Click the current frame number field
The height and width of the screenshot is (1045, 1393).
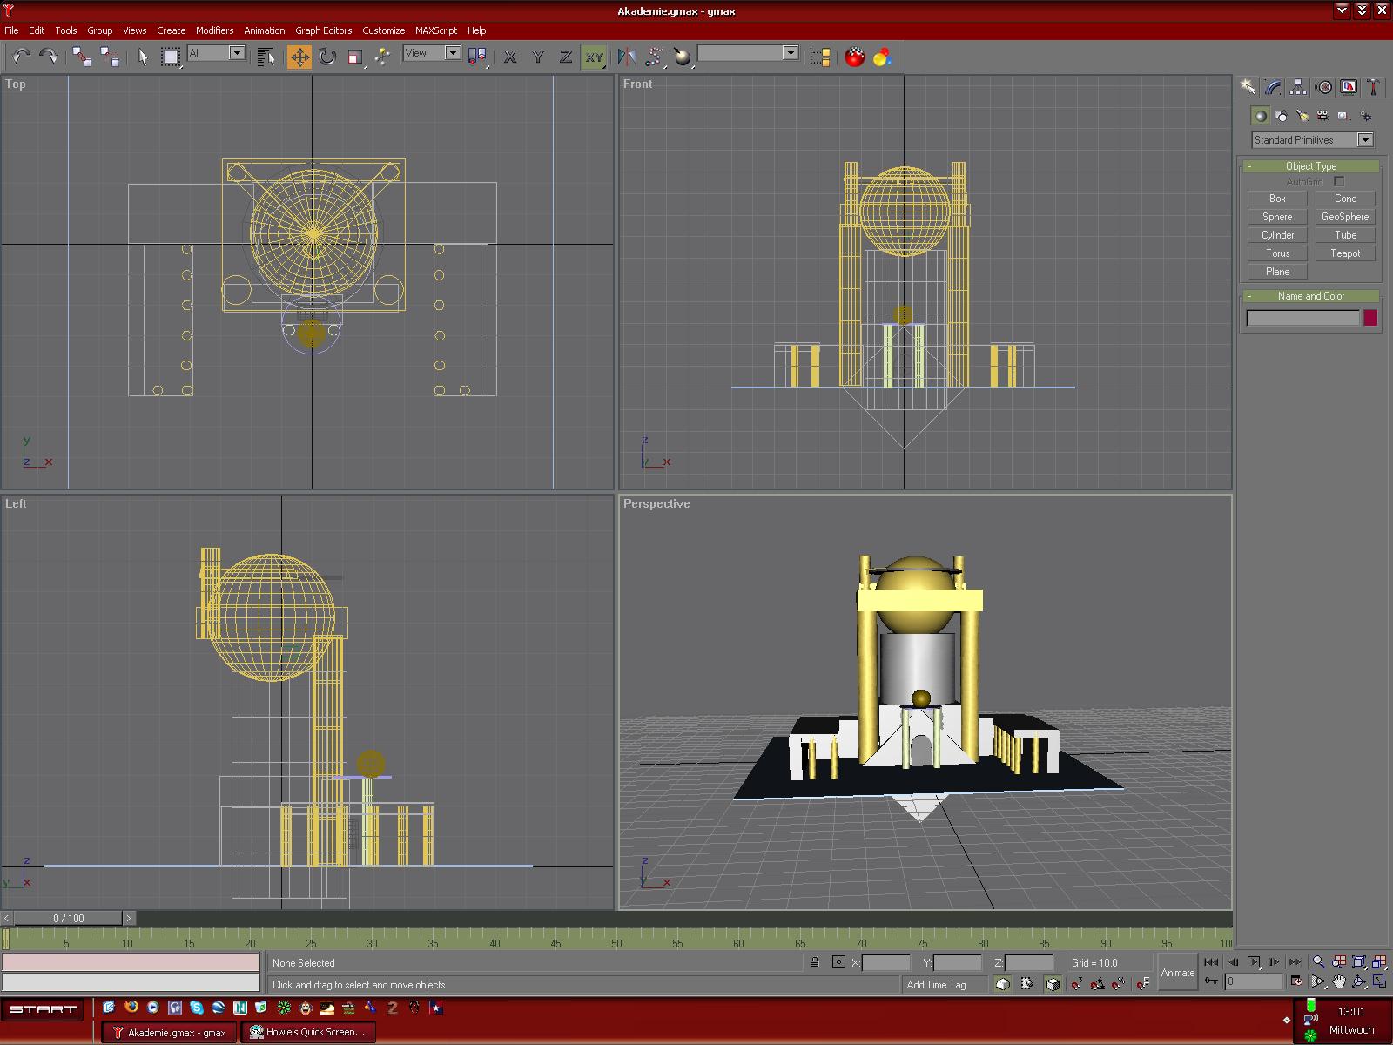(x=1254, y=981)
